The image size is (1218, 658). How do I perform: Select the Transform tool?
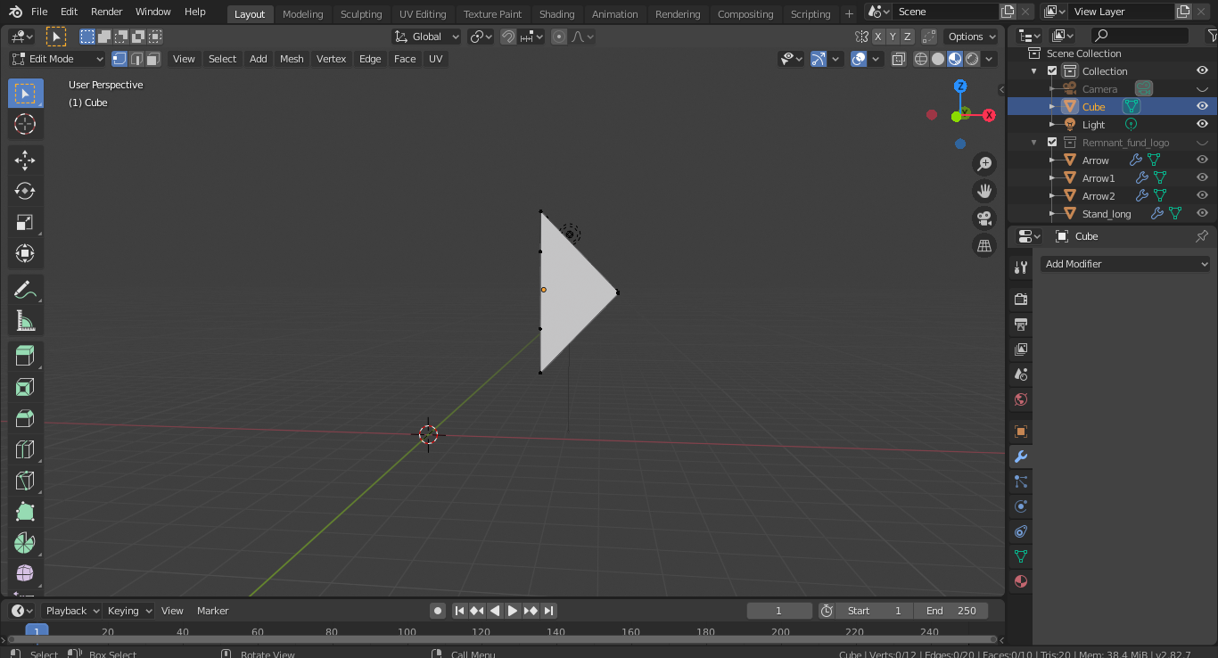(x=25, y=253)
